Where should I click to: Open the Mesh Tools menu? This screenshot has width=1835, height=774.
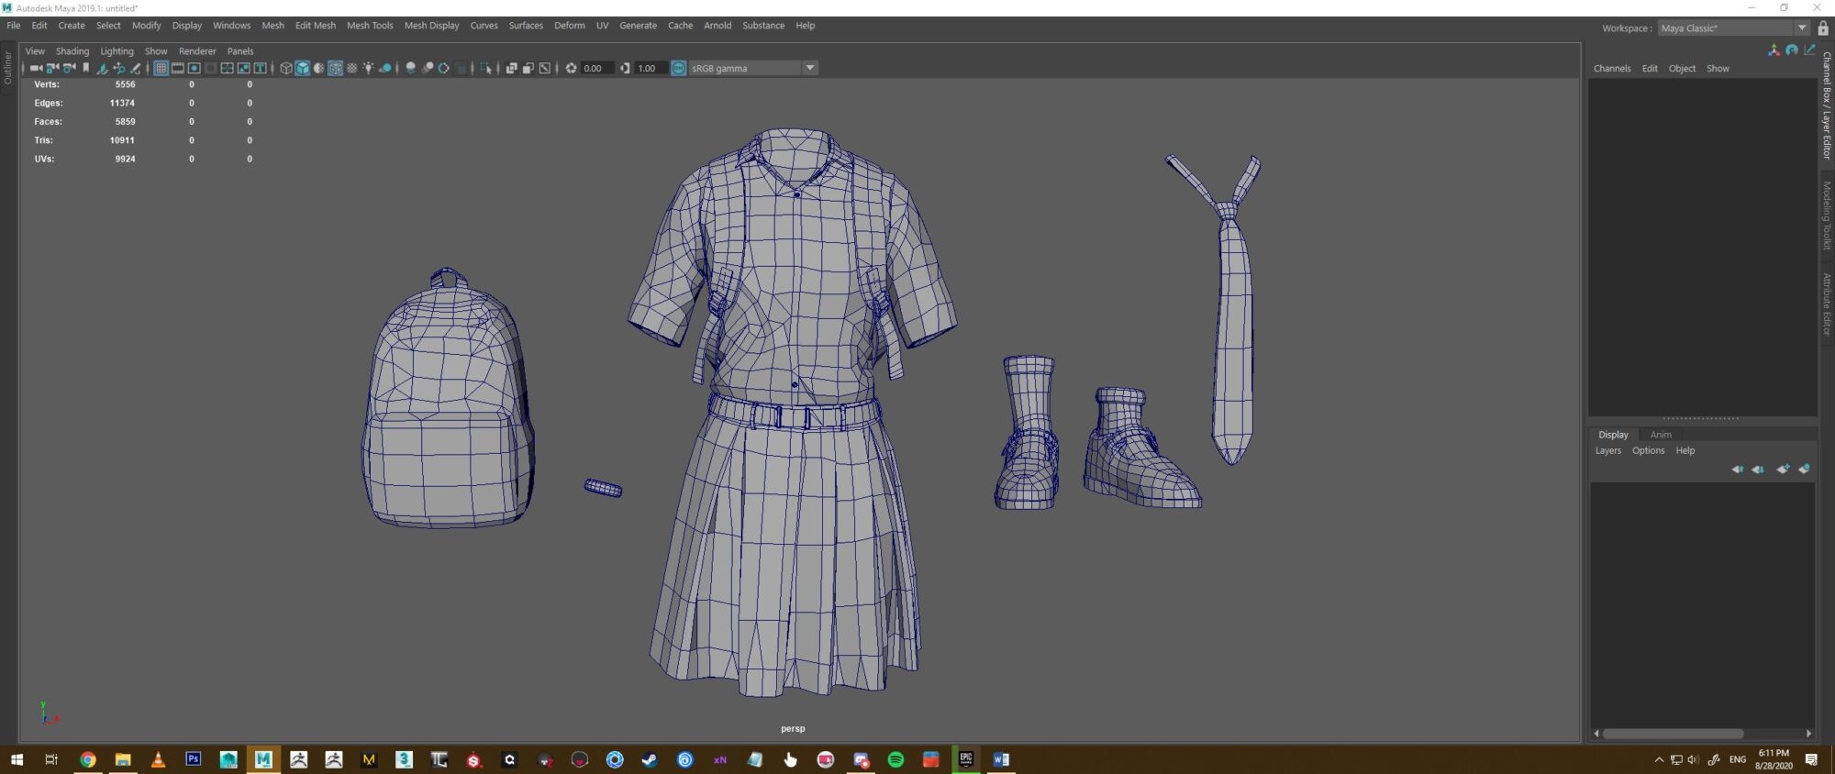pyautogui.click(x=370, y=26)
